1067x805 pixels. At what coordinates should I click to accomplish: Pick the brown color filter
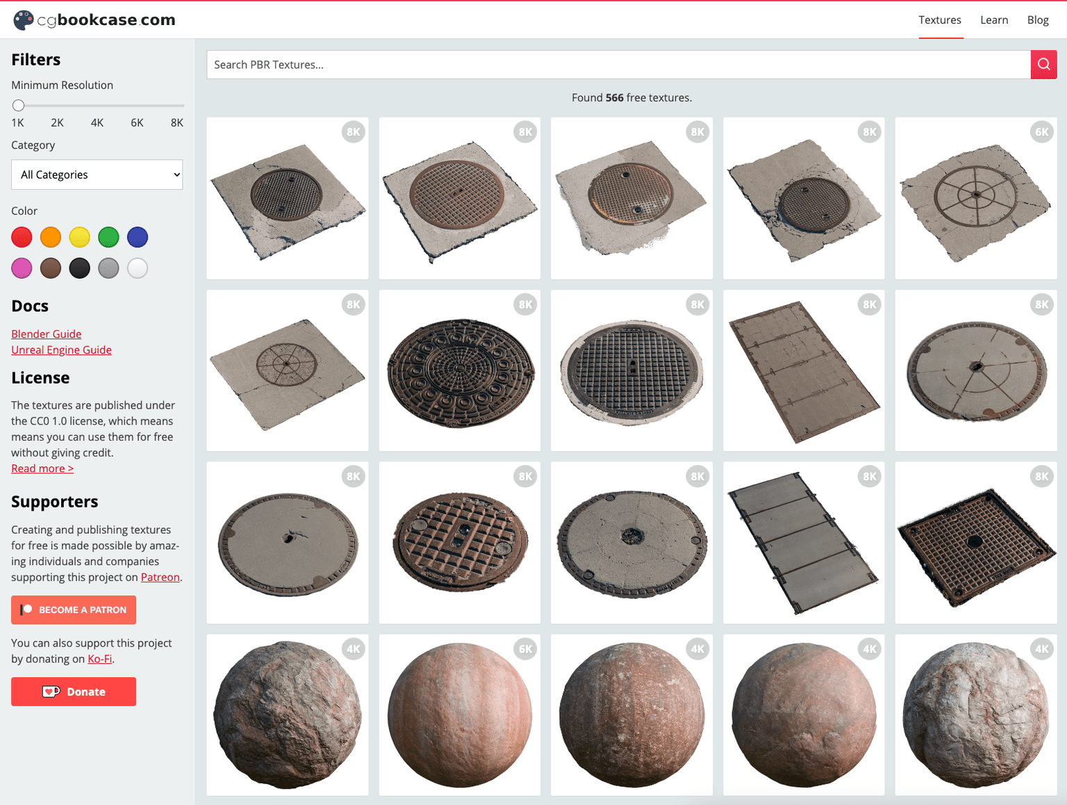tap(51, 268)
